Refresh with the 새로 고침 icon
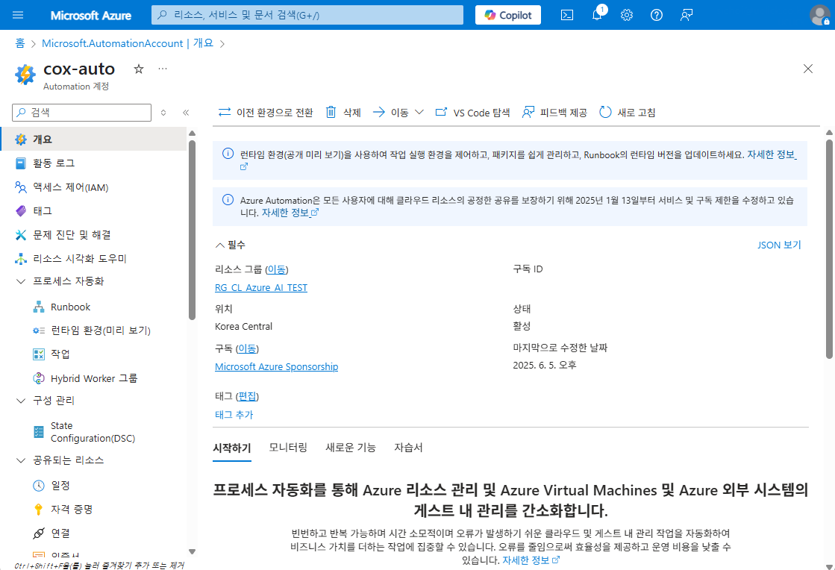The width and height of the screenshot is (835, 570). (605, 113)
